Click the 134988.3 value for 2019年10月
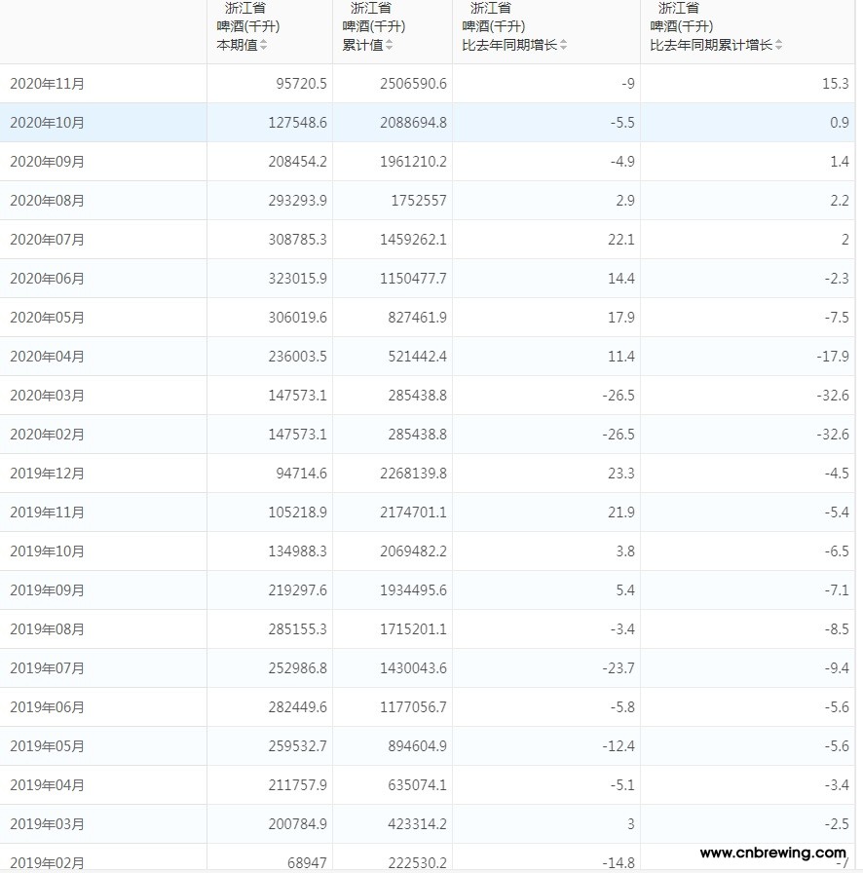Image resolution: width=863 pixels, height=873 pixels. coord(301,551)
